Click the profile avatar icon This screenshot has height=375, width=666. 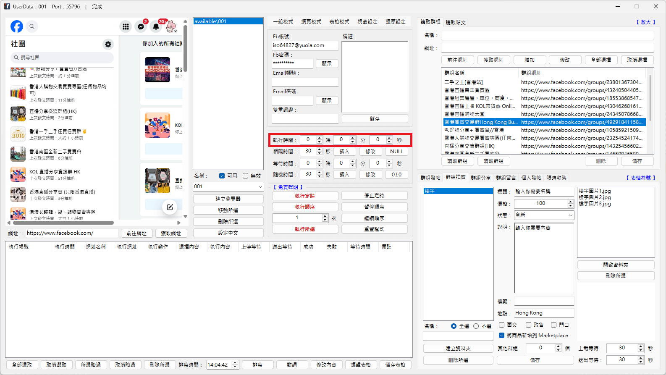171,26
